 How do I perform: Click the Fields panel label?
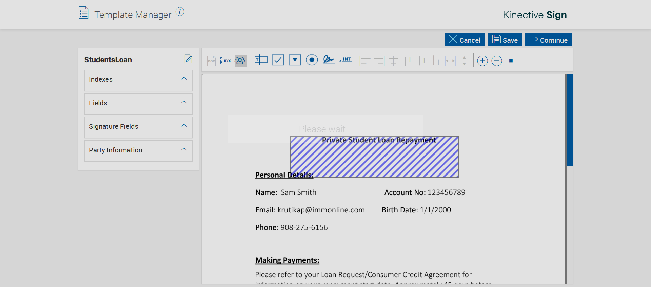click(x=98, y=103)
